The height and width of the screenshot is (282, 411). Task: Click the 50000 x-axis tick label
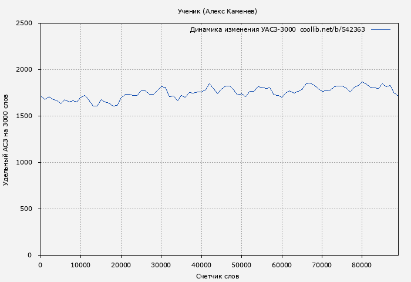tap(241, 265)
